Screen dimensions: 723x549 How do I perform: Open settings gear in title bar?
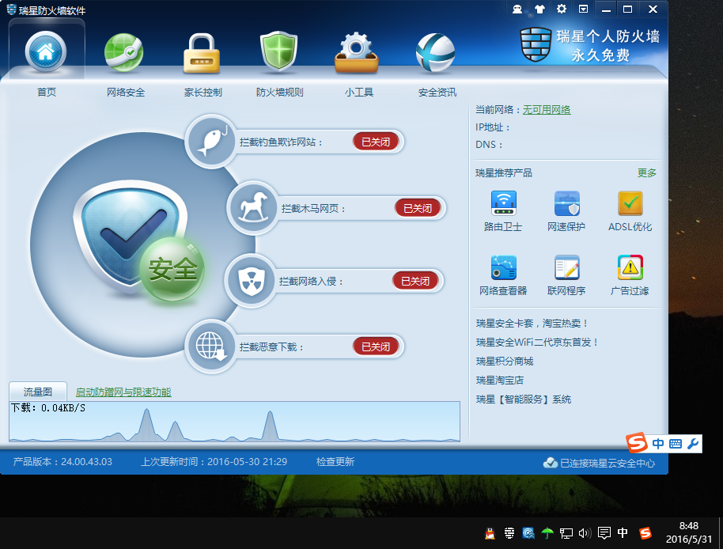(561, 9)
